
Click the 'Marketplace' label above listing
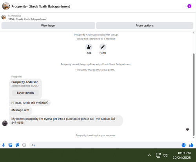15,16
